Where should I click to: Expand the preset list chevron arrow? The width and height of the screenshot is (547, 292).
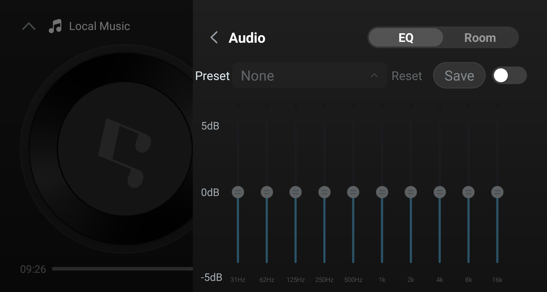pyautogui.click(x=374, y=75)
